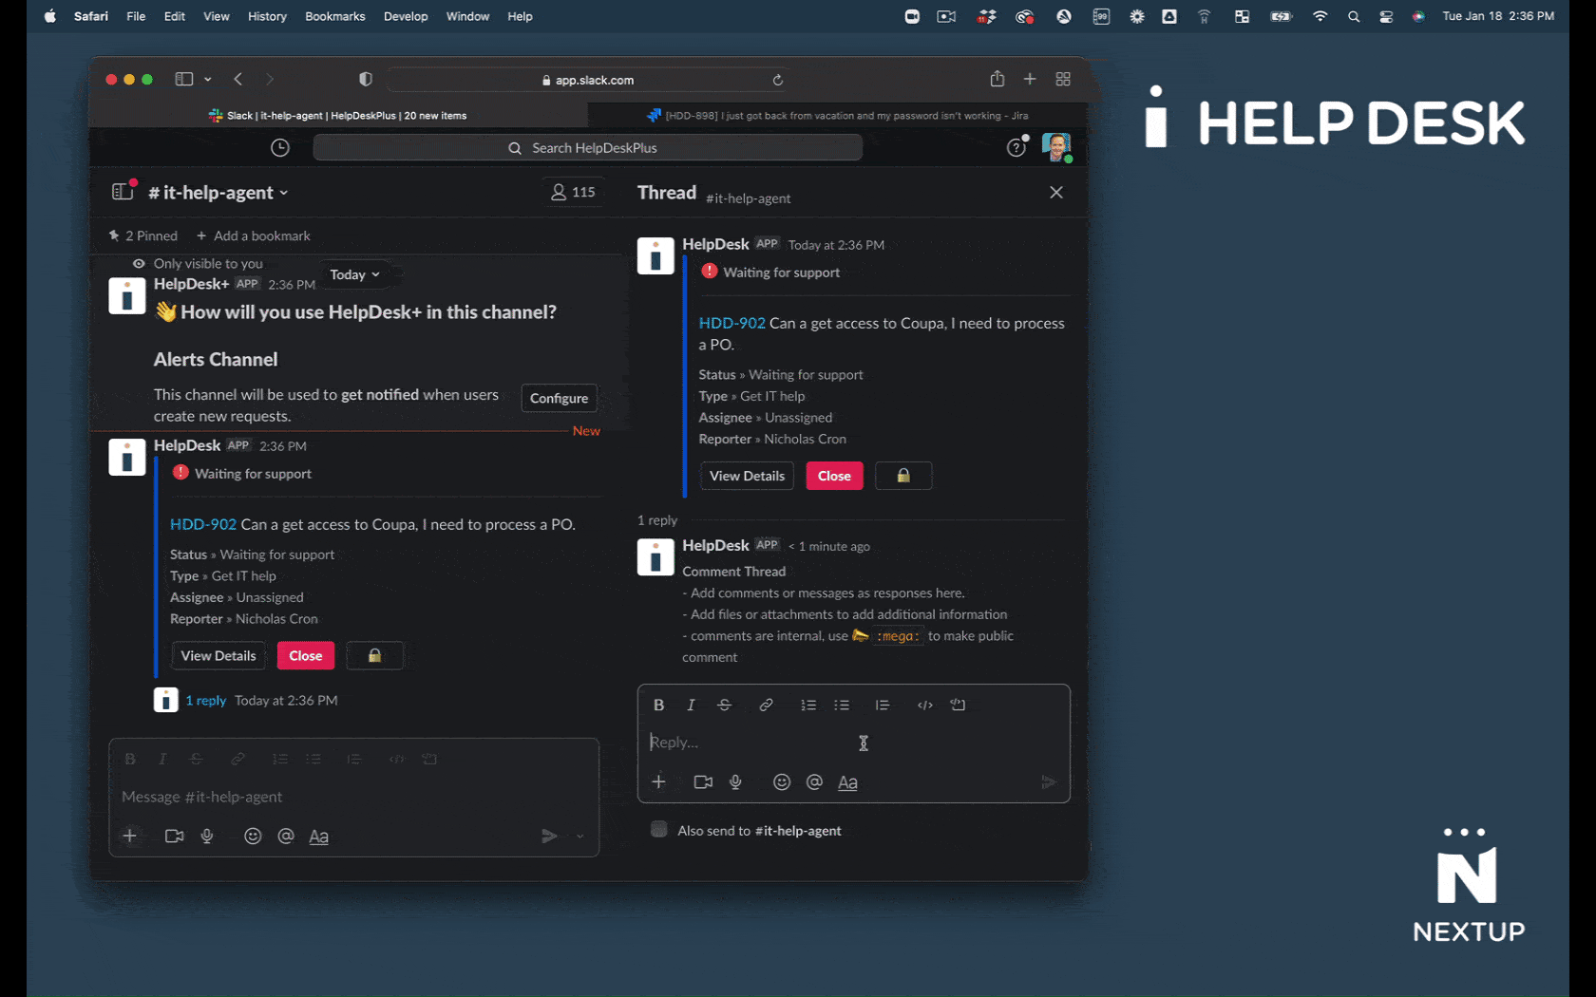Open emoji picker in channel message box

[x=253, y=836]
